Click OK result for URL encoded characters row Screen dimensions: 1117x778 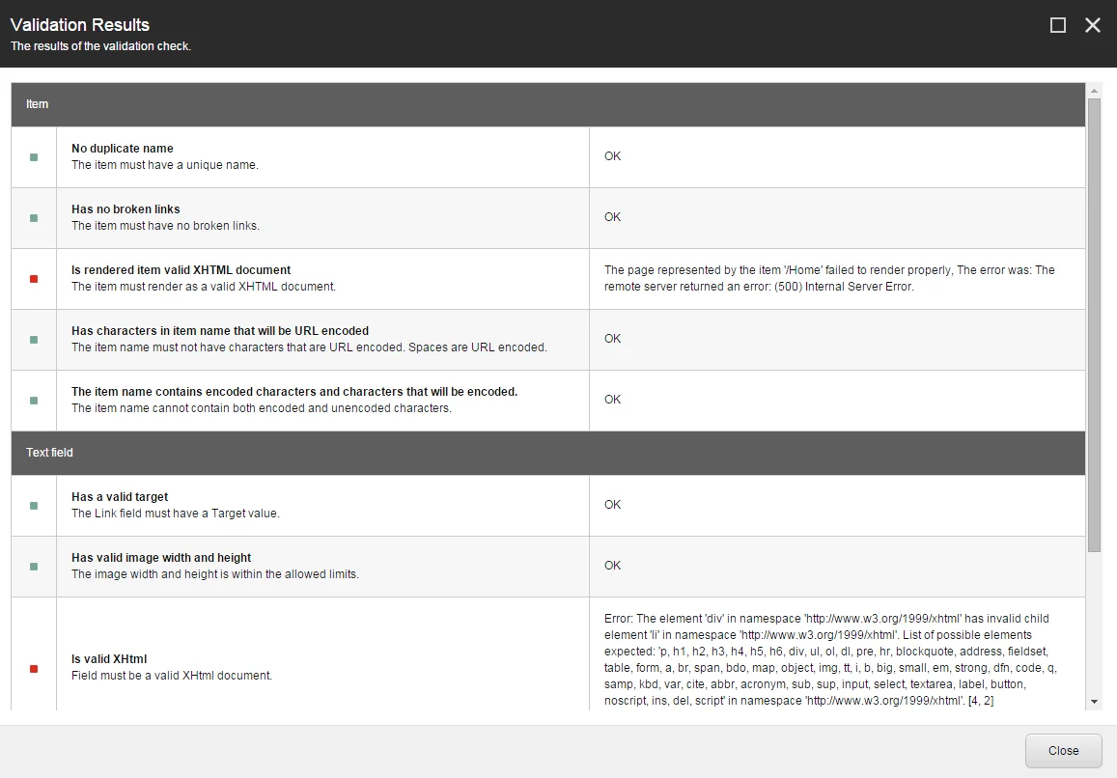tap(613, 339)
